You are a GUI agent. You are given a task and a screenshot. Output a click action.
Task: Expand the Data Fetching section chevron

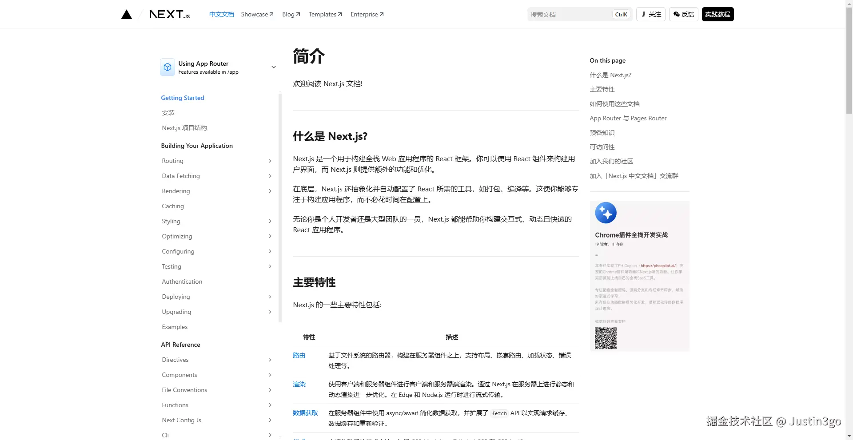tap(270, 176)
